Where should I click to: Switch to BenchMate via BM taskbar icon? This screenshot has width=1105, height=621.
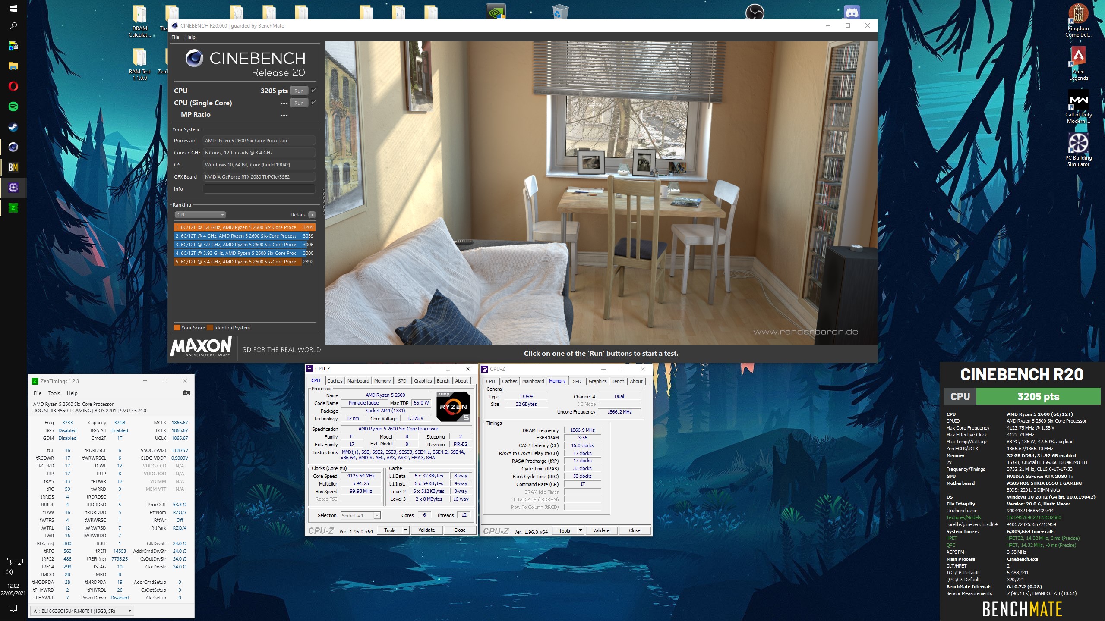[13, 167]
